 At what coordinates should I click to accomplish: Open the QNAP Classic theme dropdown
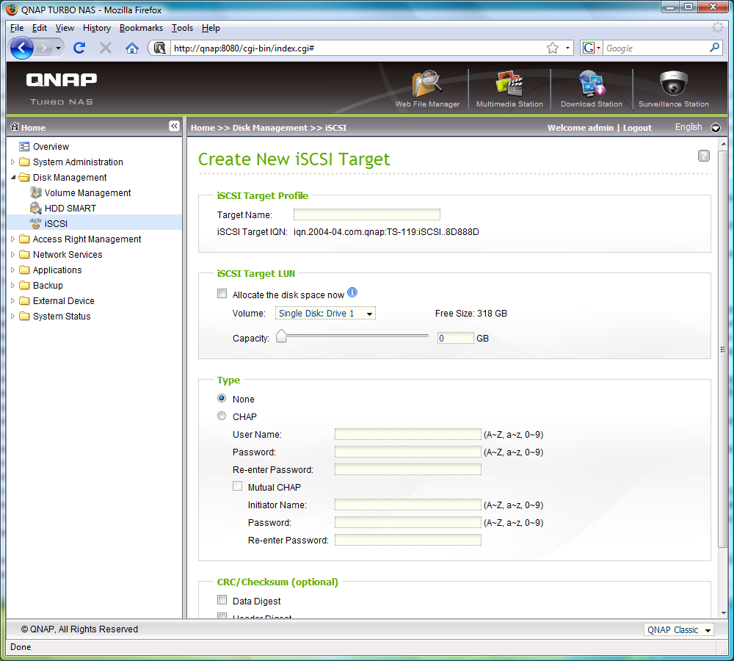(678, 630)
